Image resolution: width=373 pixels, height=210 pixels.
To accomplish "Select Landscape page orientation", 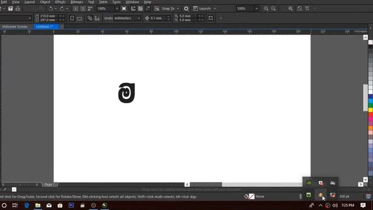I will click(x=79, y=18).
